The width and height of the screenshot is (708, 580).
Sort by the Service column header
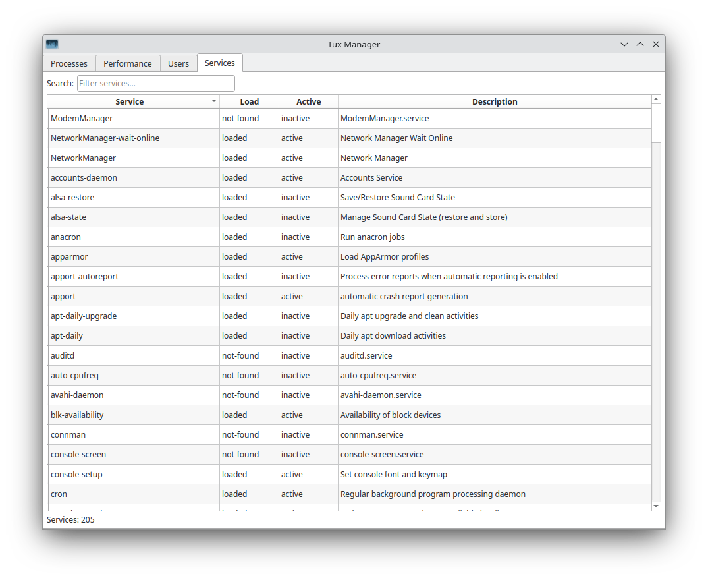point(130,101)
